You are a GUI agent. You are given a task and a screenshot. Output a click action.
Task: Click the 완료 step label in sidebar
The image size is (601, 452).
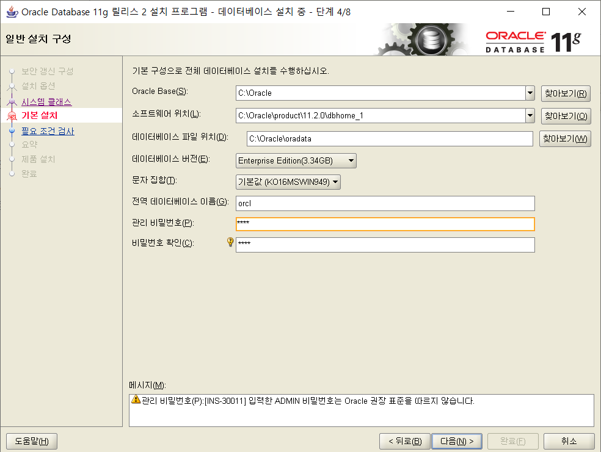[29, 174]
